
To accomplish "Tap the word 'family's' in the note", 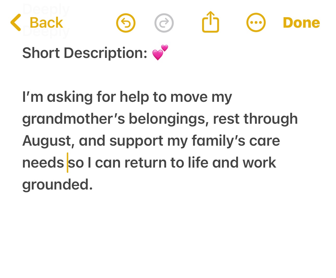I will (x=218, y=141).
